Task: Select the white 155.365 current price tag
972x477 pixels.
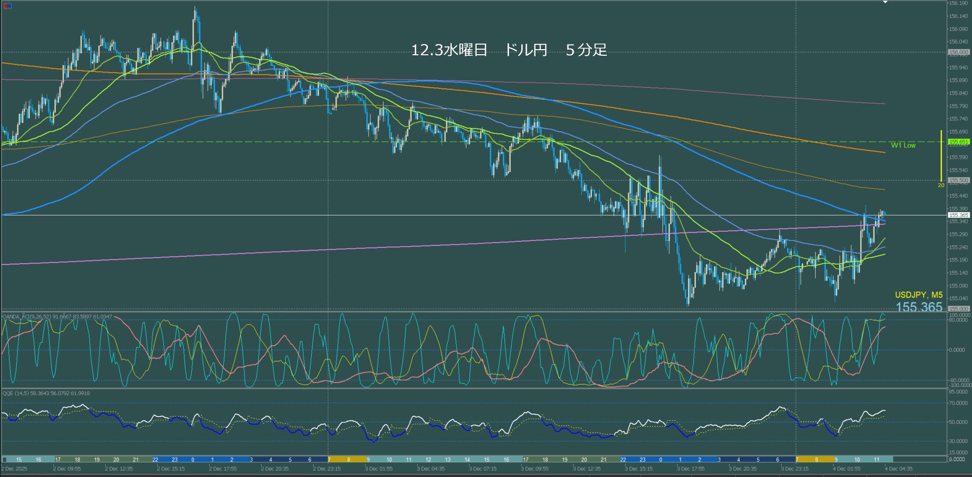Action: point(958,215)
